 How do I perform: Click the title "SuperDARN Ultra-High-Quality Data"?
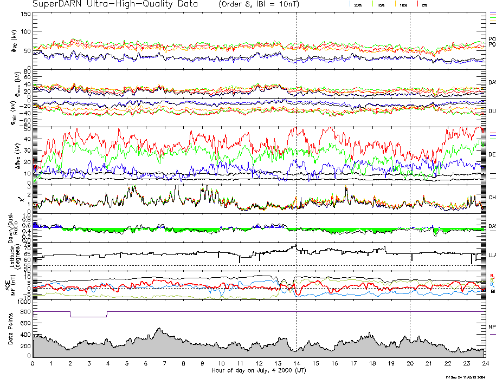click(x=115, y=4)
